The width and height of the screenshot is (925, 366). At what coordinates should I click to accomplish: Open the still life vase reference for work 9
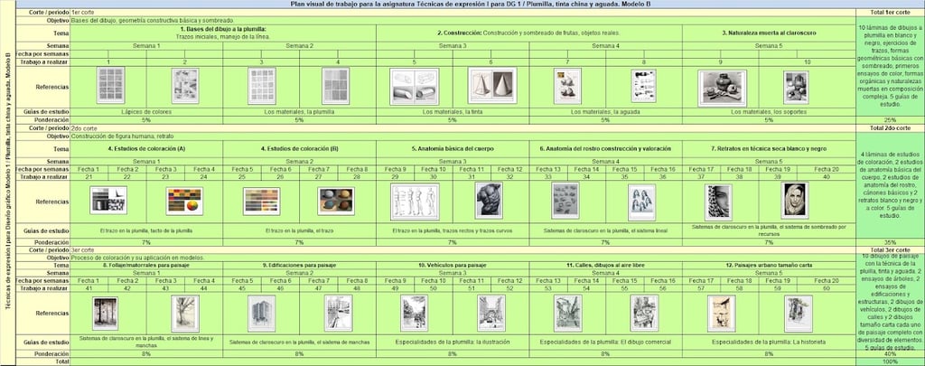[x=722, y=88]
